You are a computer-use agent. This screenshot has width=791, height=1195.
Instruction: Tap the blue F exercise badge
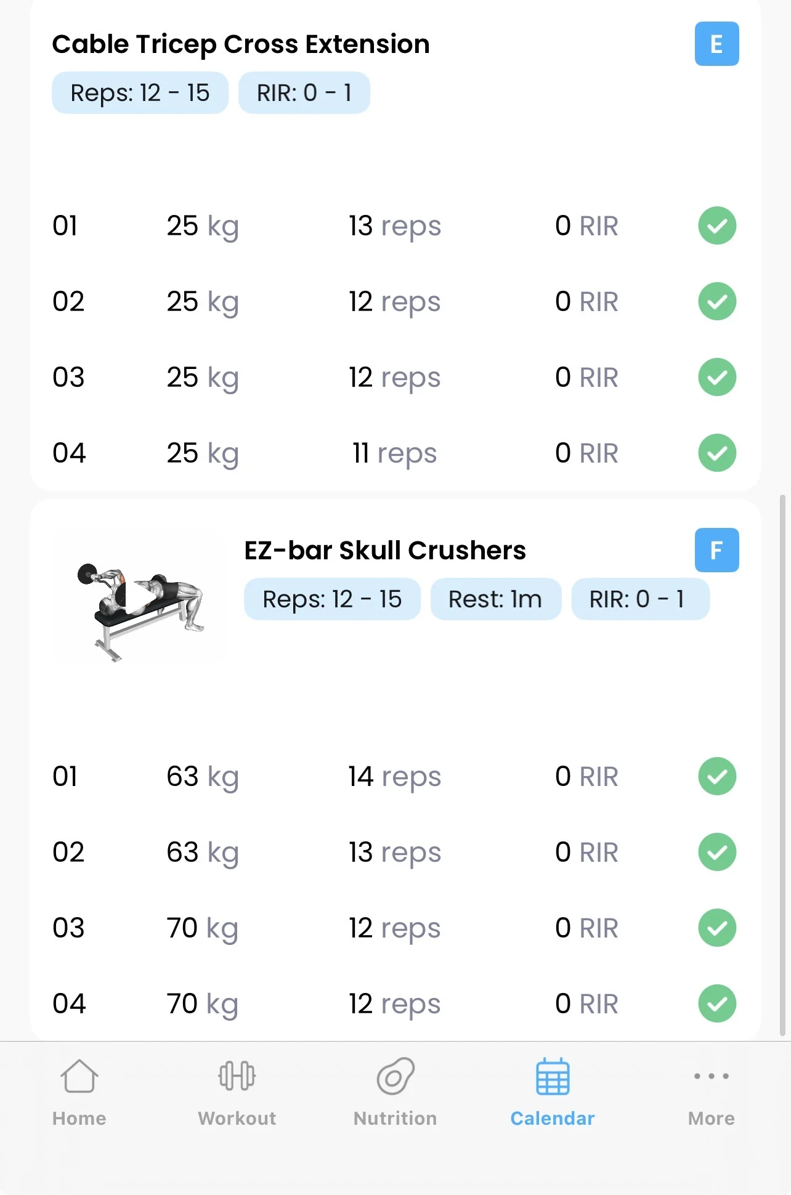[716, 550]
